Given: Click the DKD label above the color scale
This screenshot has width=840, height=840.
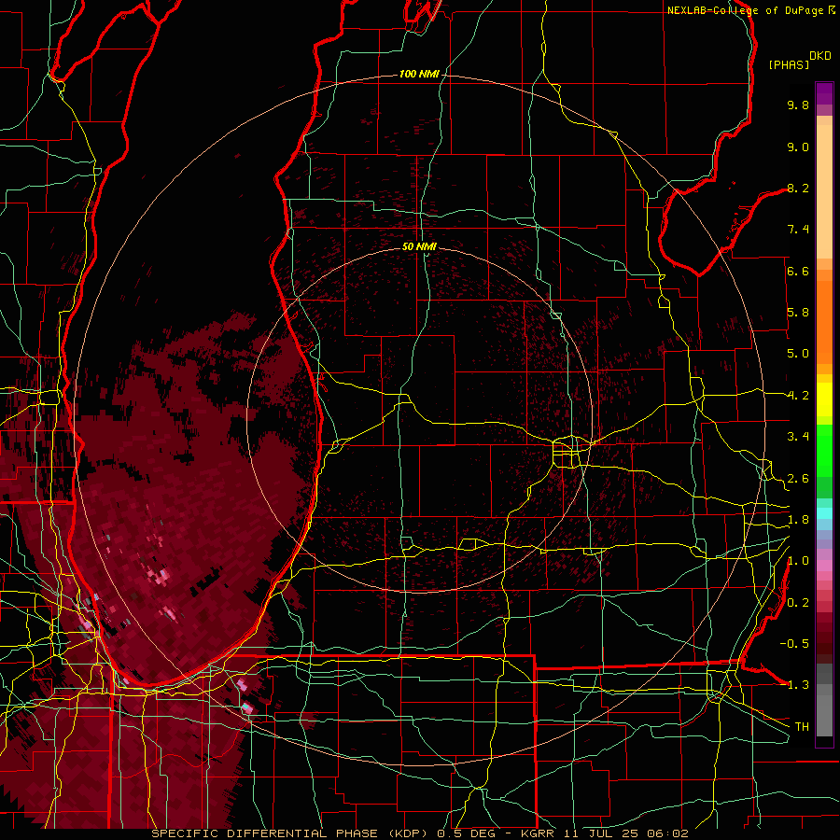Looking at the screenshot, I should [820, 56].
